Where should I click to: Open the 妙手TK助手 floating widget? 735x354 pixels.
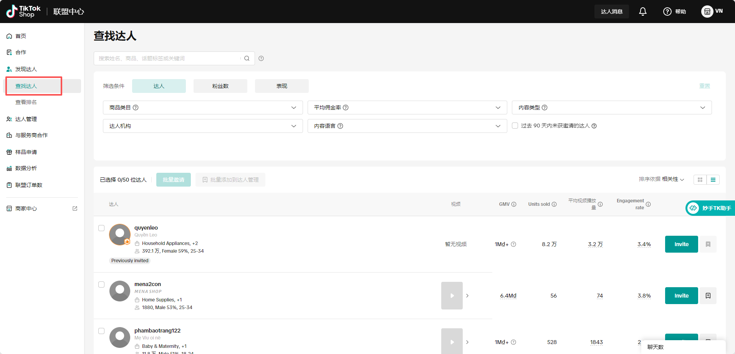coord(710,208)
